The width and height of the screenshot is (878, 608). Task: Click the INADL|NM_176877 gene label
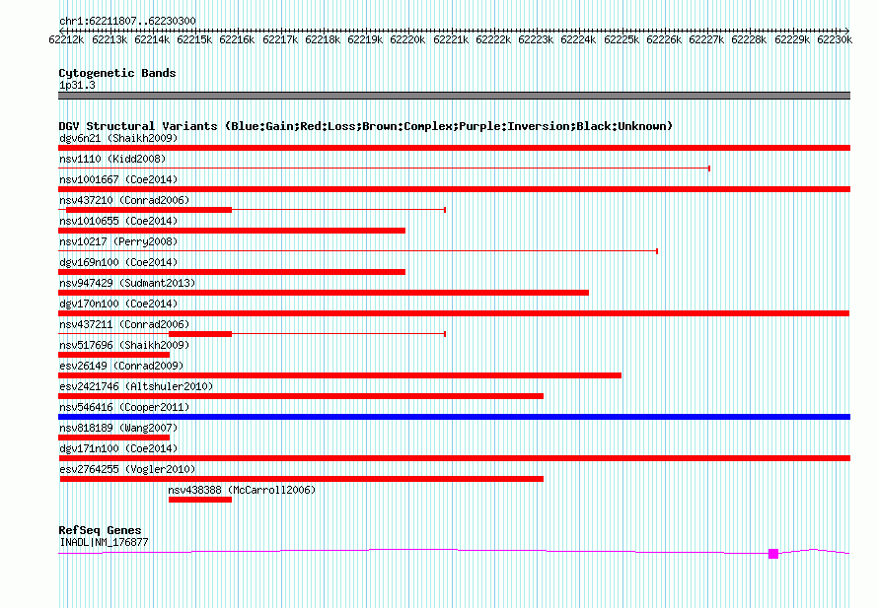click(104, 542)
